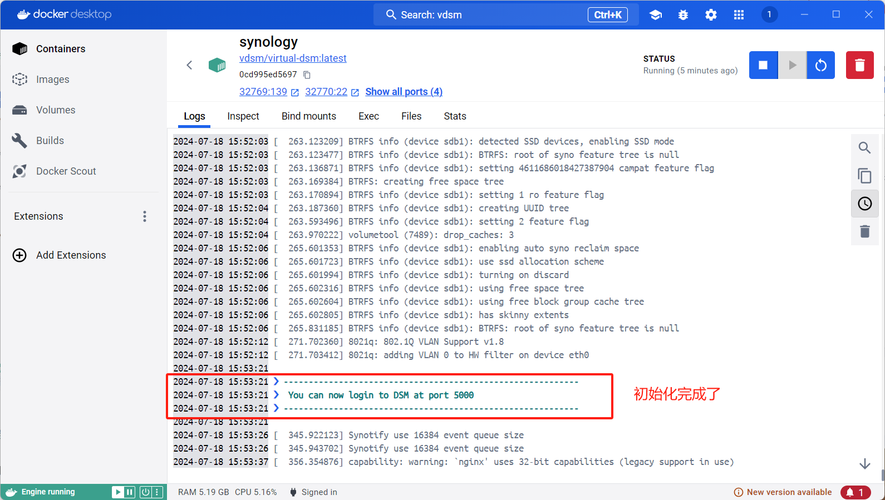Resume the Docker engine
Image resolution: width=885 pixels, height=500 pixels.
pos(117,492)
